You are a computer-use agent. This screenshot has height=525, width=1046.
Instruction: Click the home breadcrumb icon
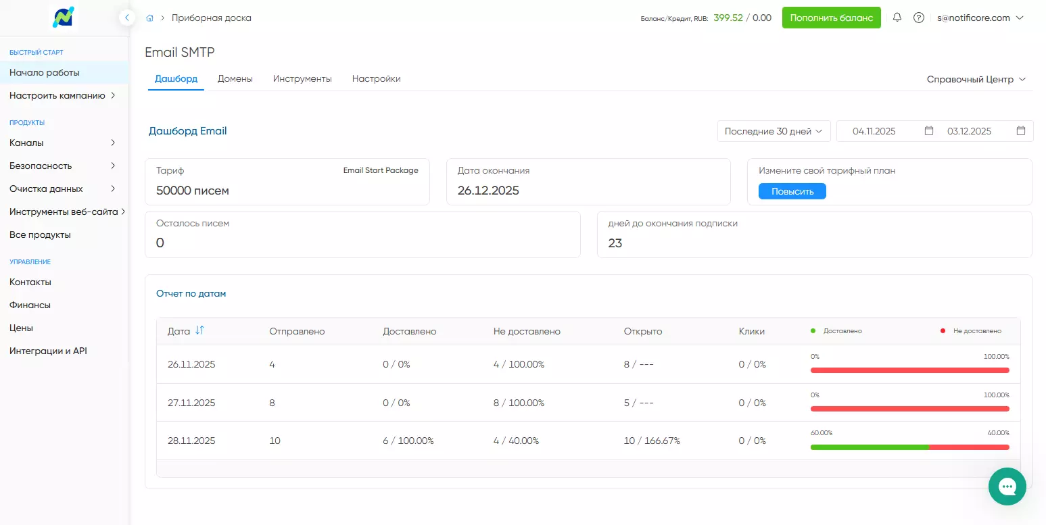(x=149, y=18)
